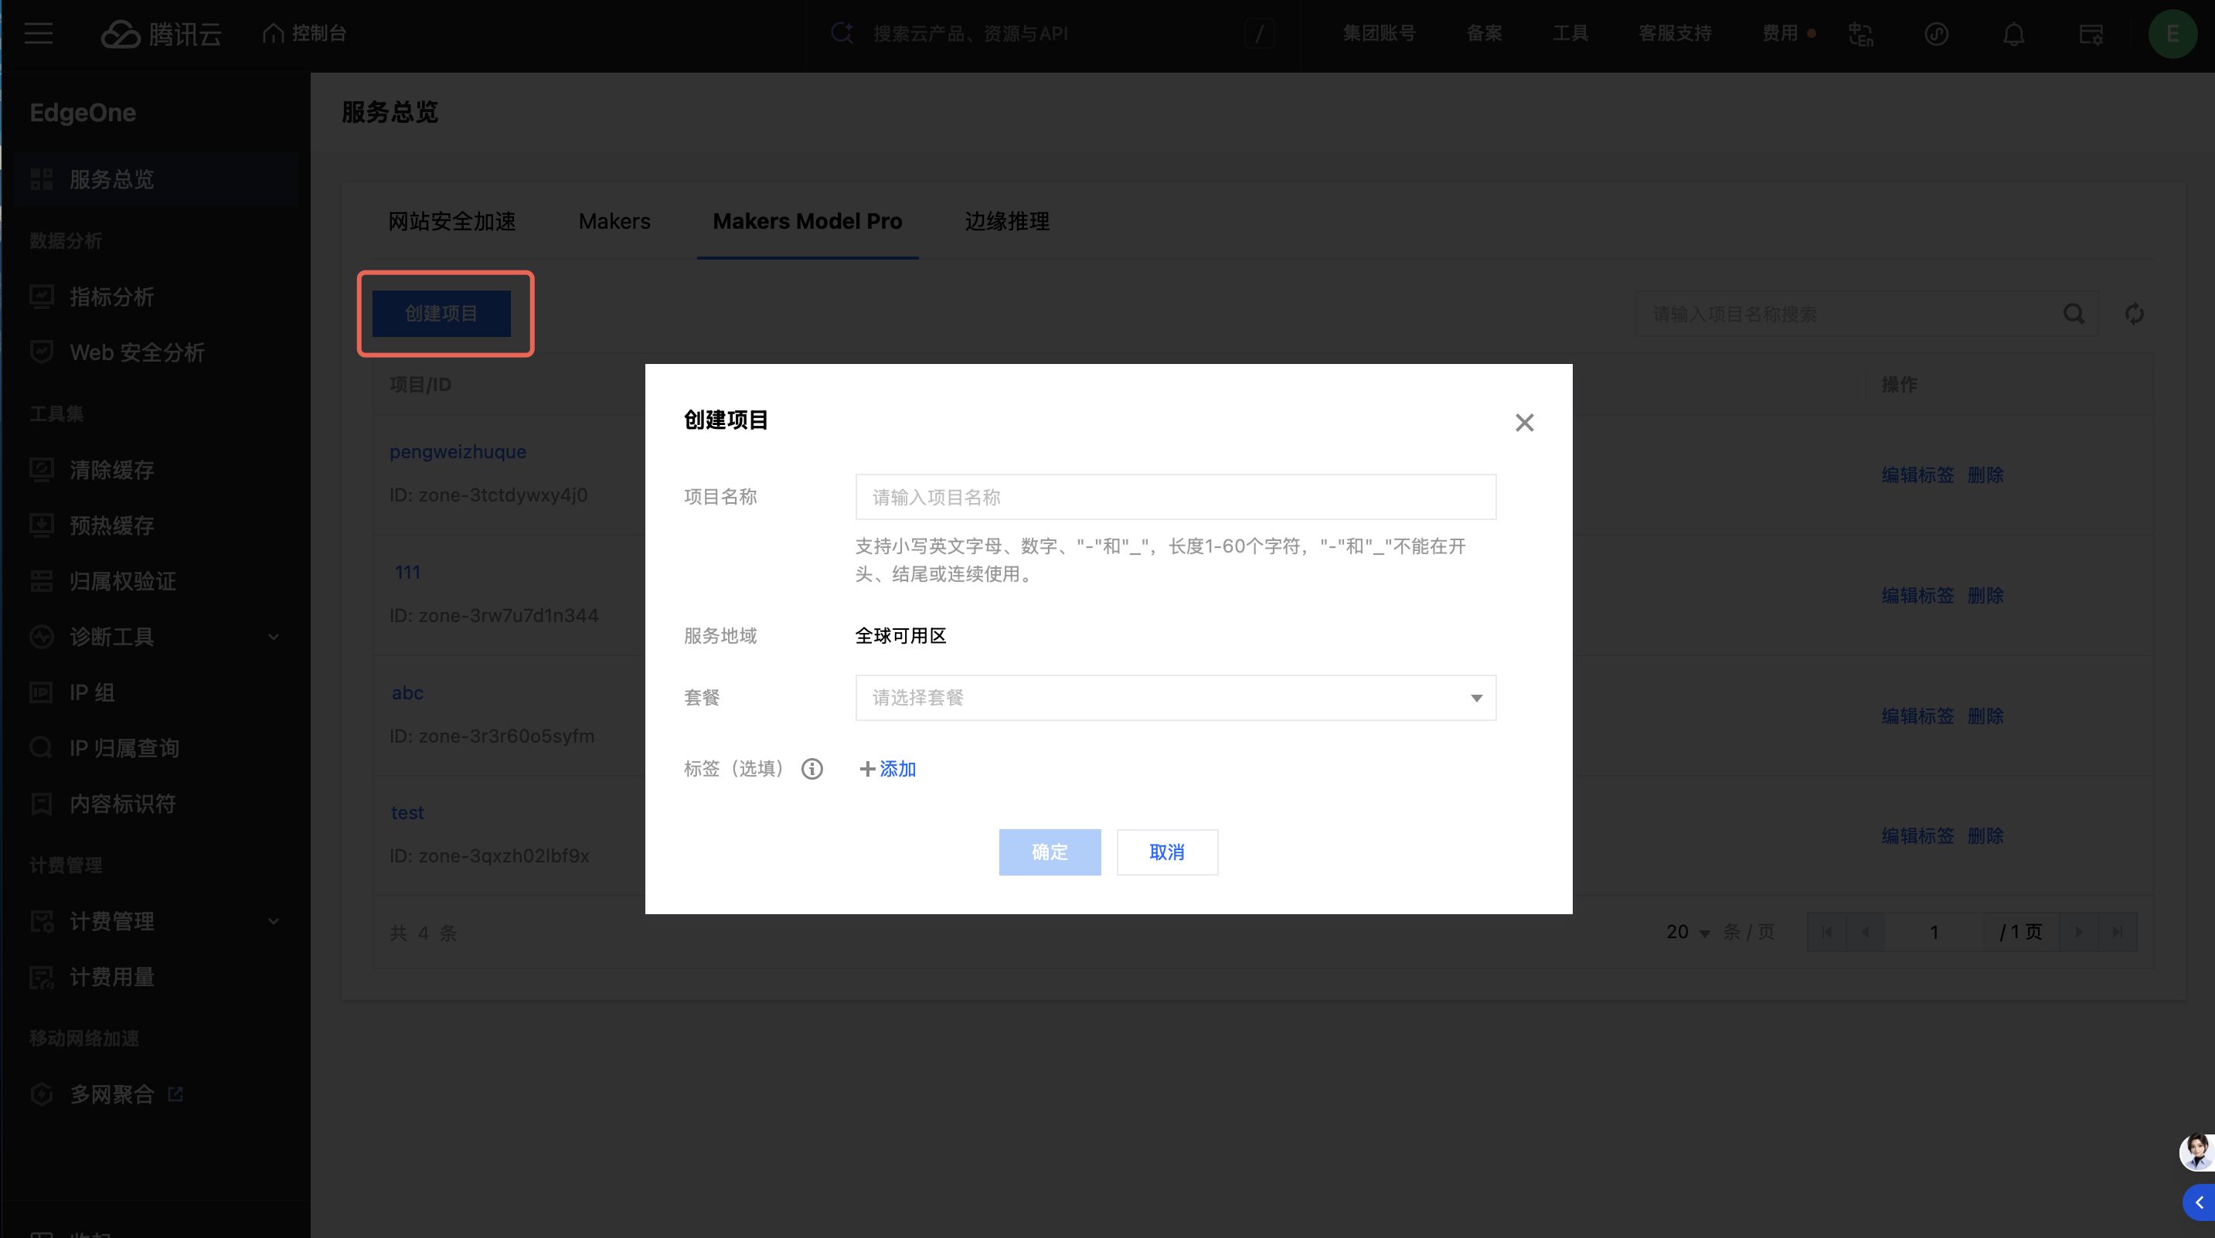2215x1238 pixels.
Task: Open the notifications bell
Action: tap(2014, 33)
